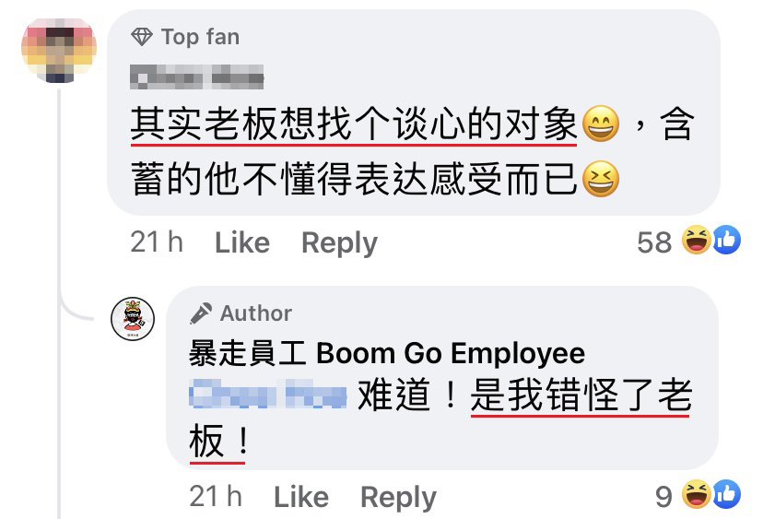Reply to the Boom Go Employee comment

[398, 498]
